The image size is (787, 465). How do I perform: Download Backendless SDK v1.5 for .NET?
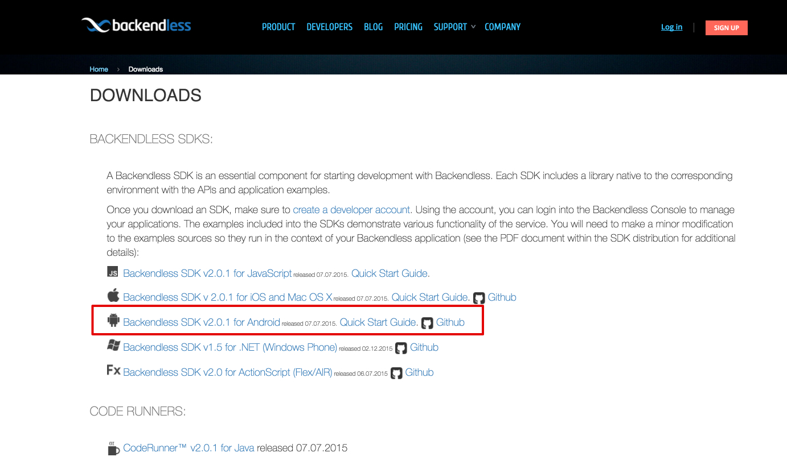[230, 347]
